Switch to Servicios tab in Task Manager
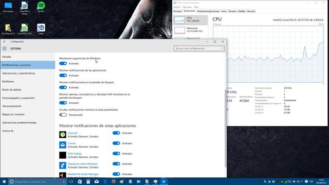This screenshot has height=185, width=329. (251, 11)
